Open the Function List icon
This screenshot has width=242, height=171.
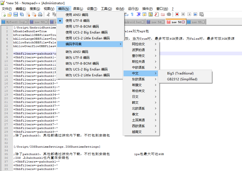pyautogui.click(x=157, y=14)
